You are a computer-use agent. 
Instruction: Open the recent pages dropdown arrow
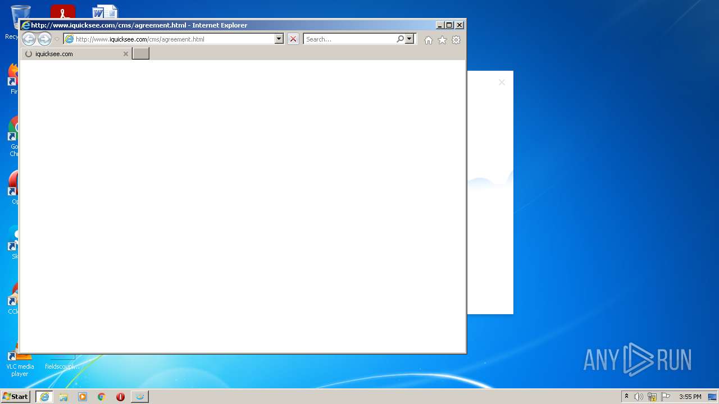(x=57, y=39)
